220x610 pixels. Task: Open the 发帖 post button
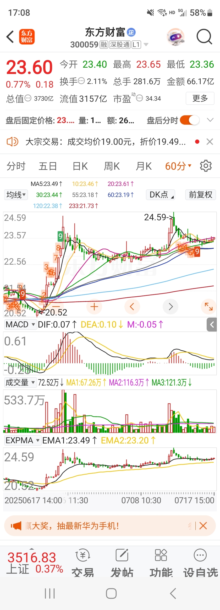point(122,563)
